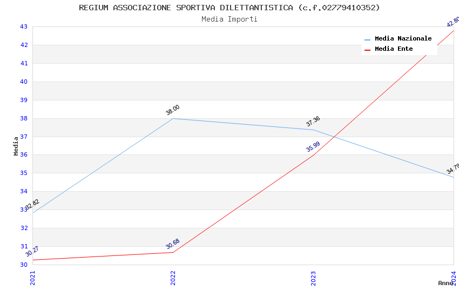Click the Media Importi subtitle
The width and height of the screenshot is (459, 297).
230,19
